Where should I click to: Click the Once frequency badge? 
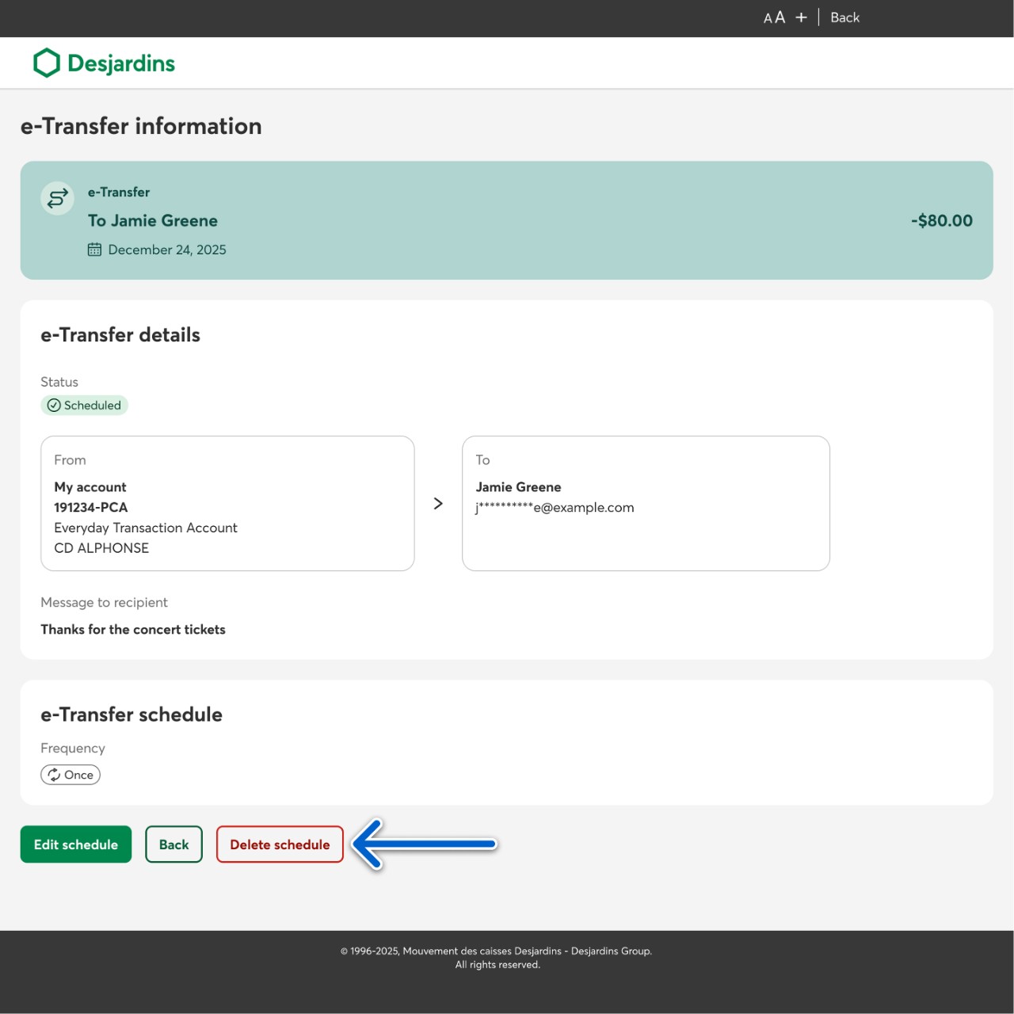click(x=71, y=775)
